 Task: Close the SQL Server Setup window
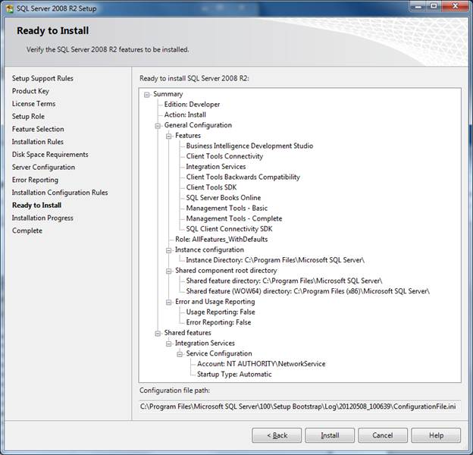point(456,6)
